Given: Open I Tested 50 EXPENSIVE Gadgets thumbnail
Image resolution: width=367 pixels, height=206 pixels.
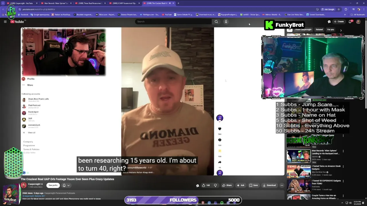Looking at the screenshot, I should click(298, 186).
